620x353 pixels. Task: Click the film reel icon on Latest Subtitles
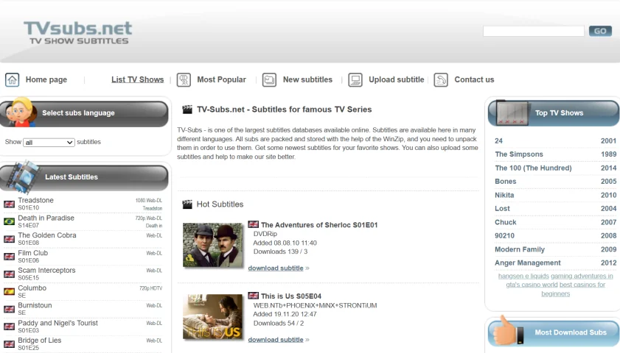point(24,176)
